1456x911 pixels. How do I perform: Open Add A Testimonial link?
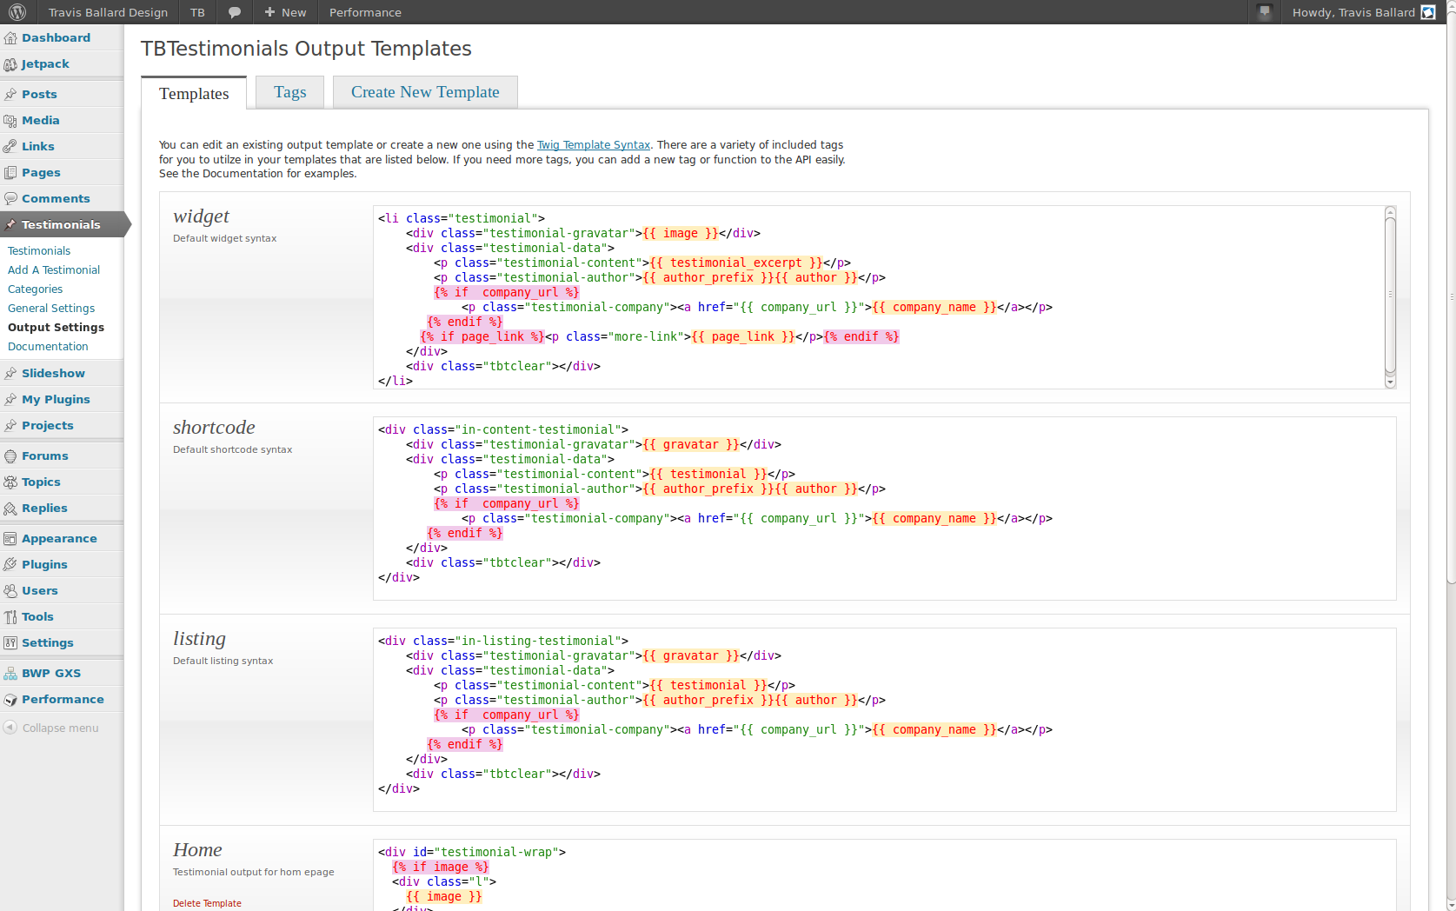coord(54,270)
